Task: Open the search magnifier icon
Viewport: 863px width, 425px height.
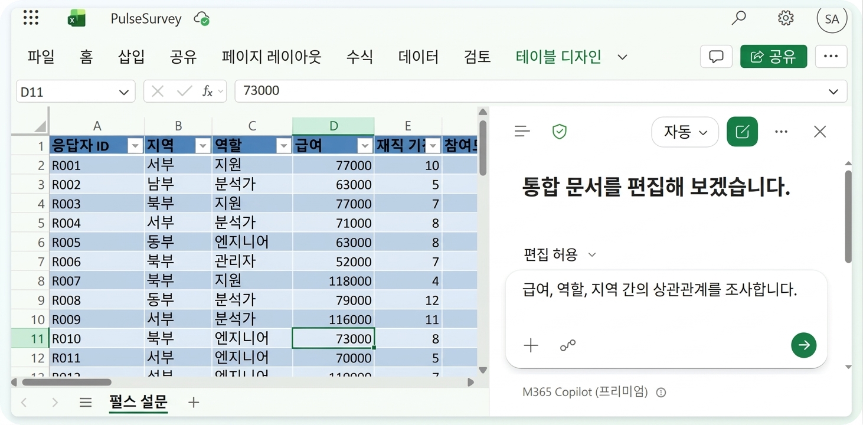Action: click(738, 18)
